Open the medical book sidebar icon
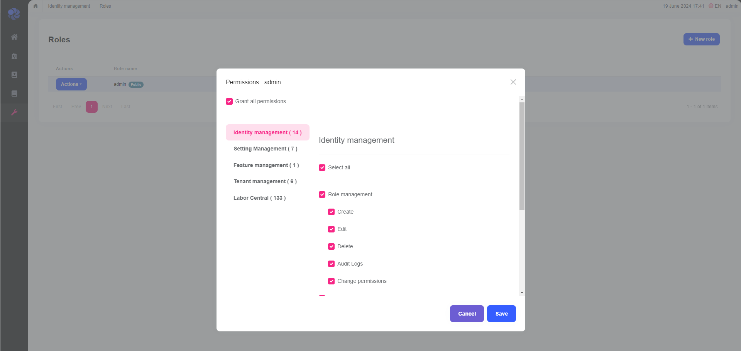 (x=14, y=75)
